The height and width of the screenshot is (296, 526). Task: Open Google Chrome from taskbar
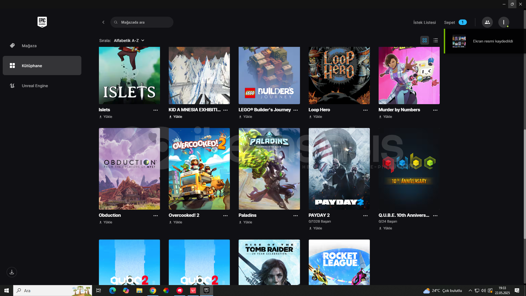click(153, 291)
